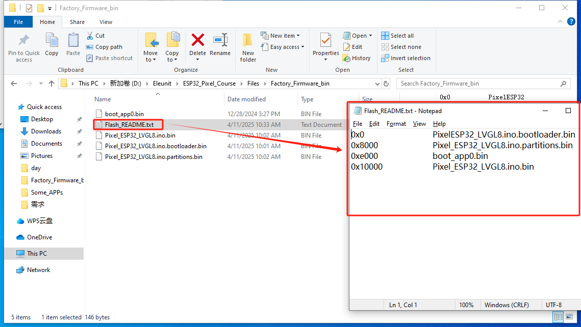
Task: Select Pictures in navigation pane
Action: point(41,156)
